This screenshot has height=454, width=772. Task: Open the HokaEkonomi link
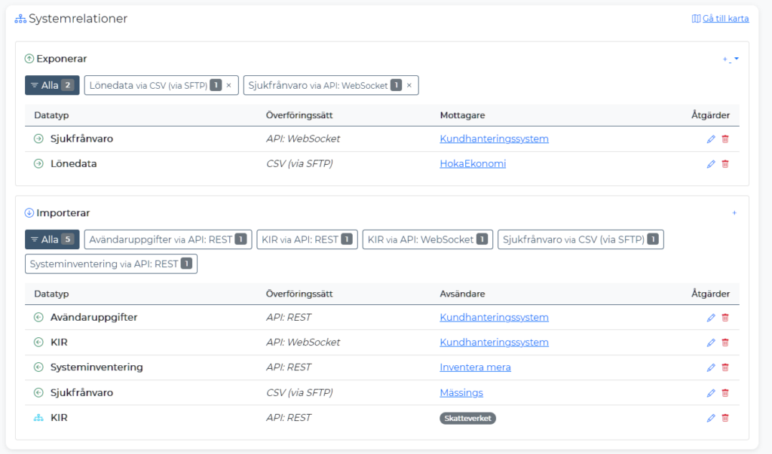click(x=473, y=164)
